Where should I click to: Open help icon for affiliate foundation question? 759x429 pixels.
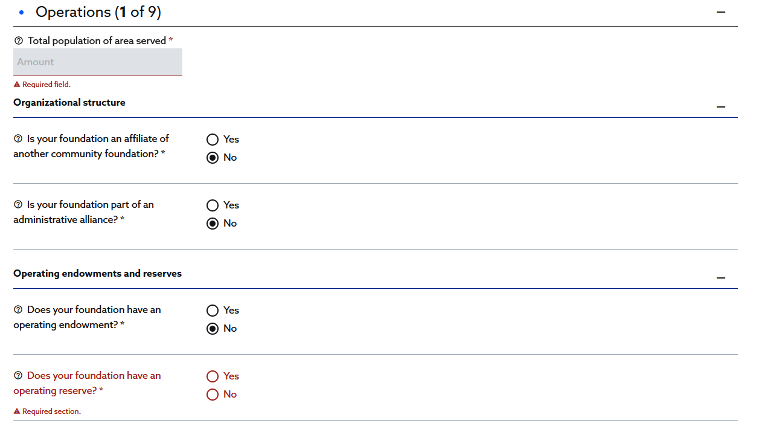click(x=18, y=139)
